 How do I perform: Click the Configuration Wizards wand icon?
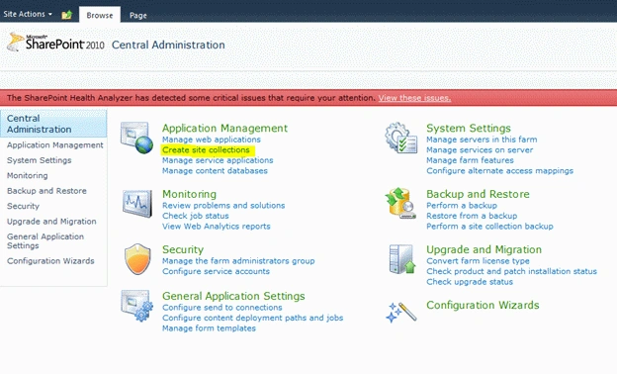401,313
